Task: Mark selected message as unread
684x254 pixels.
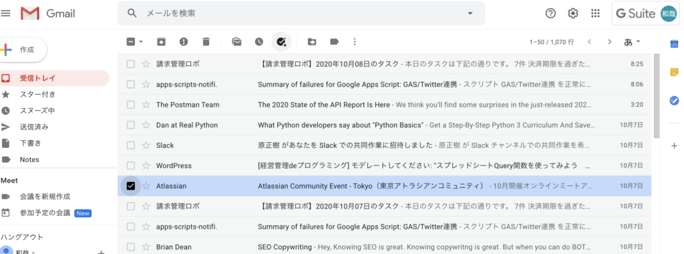Action: tap(236, 42)
